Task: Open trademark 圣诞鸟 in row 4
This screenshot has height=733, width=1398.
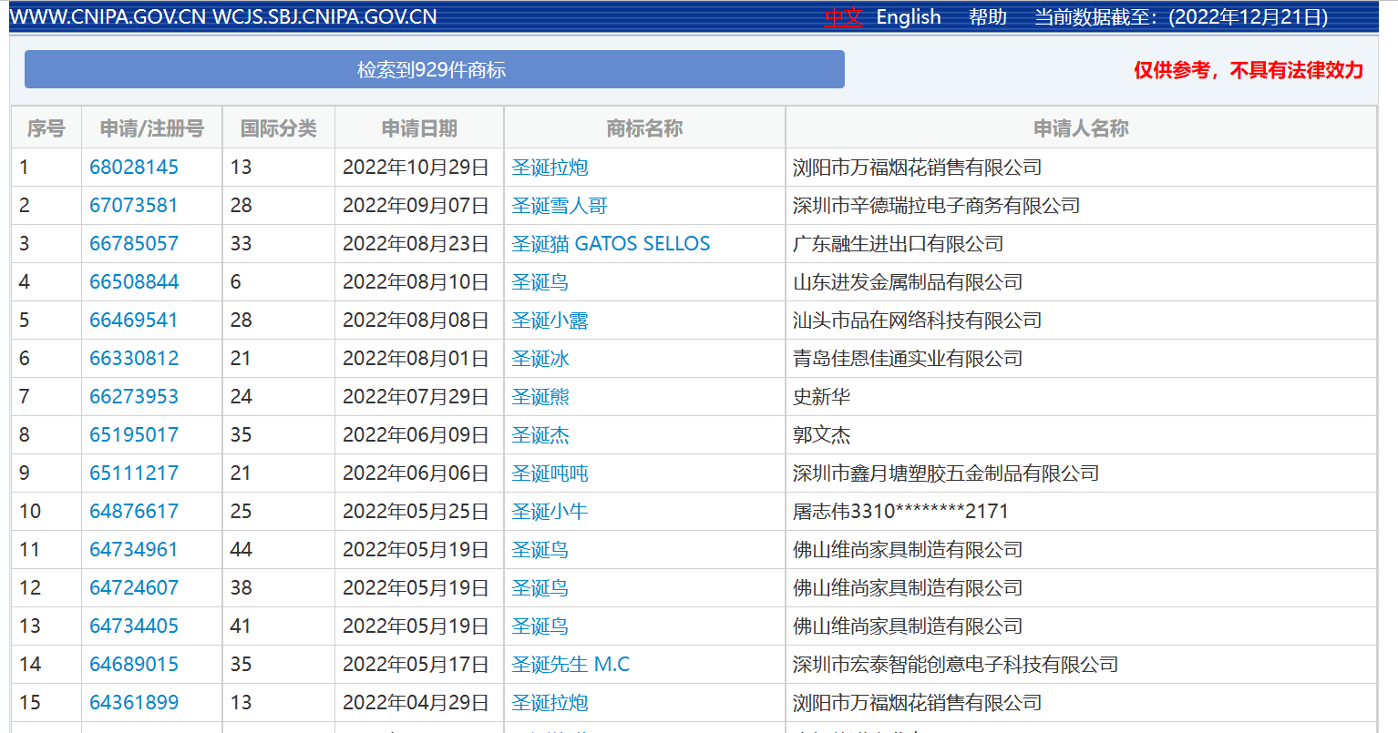Action: (540, 282)
